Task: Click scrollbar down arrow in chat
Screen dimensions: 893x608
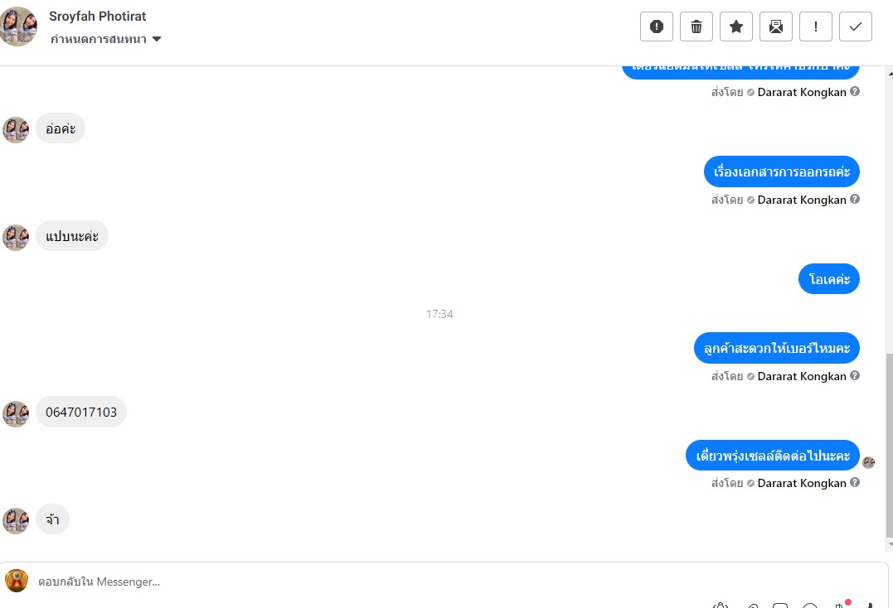Action: click(890, 545)
